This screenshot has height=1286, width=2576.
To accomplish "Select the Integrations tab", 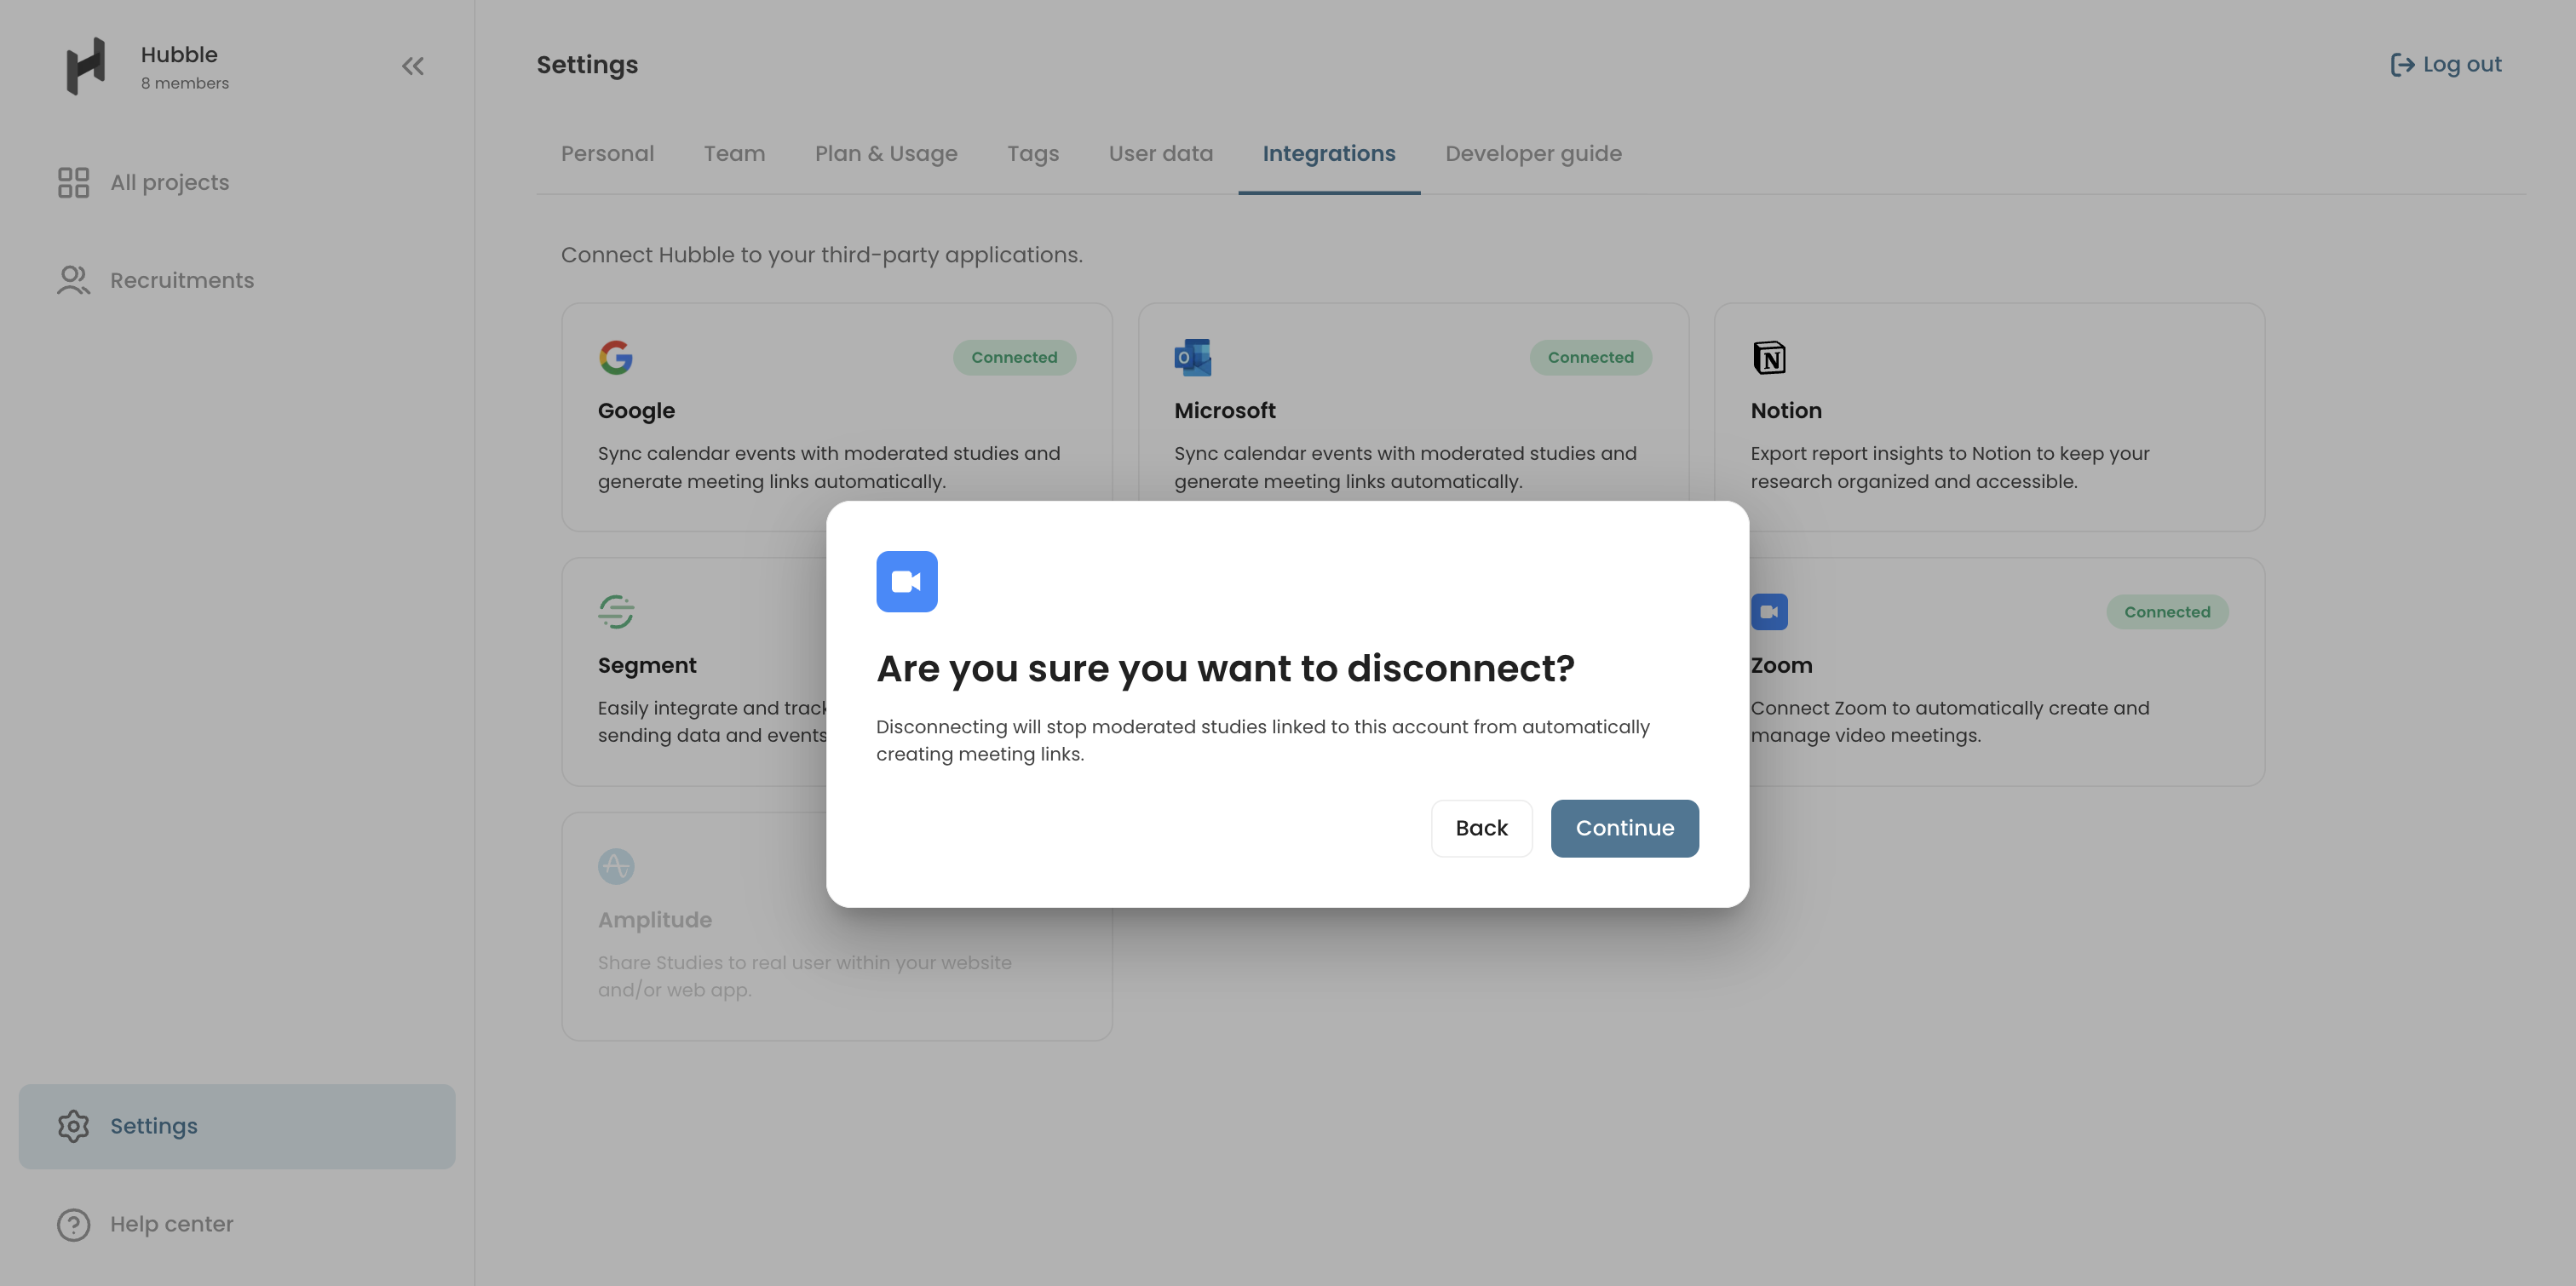I will [1328, 153].
